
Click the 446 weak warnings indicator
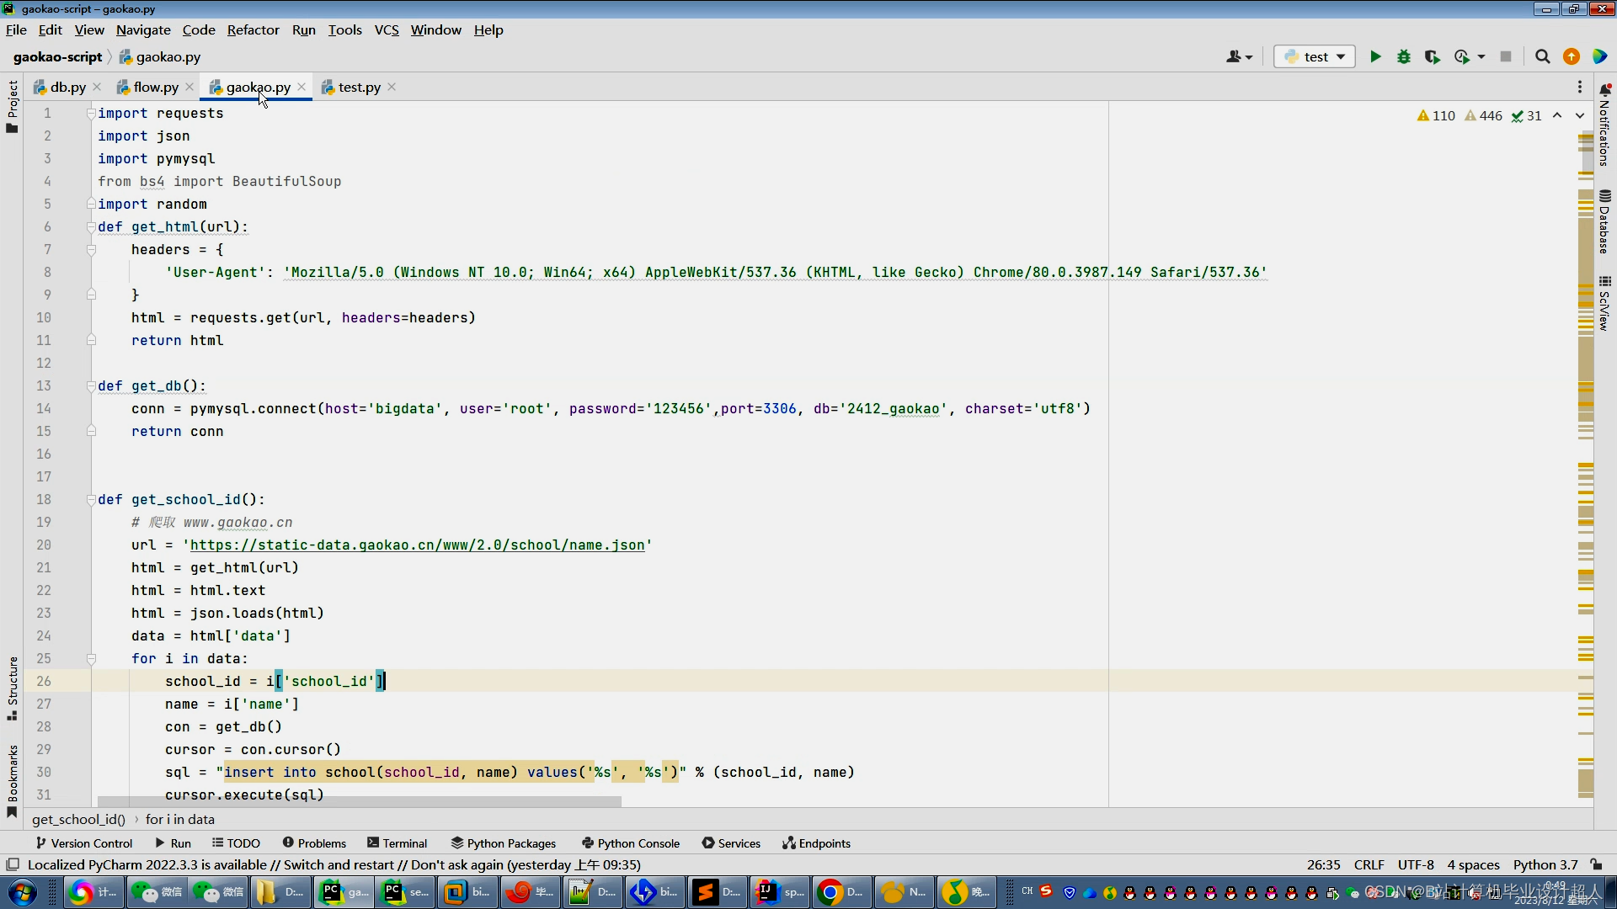pyautogui.click(x=1483, y=115)
